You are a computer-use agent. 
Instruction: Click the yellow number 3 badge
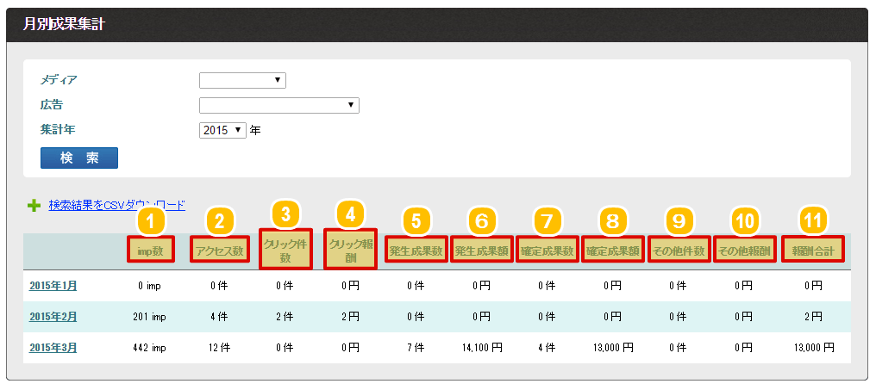285,214
